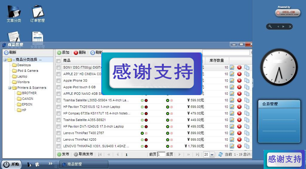
Task: Click the red delete icon for Toshiba Satellite L305D-S5904 row
Action: (239, 100)
